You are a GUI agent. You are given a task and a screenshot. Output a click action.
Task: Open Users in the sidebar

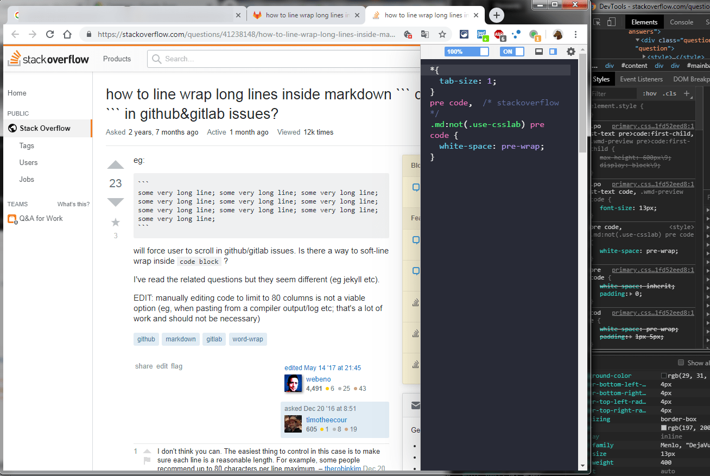point(28,162)
